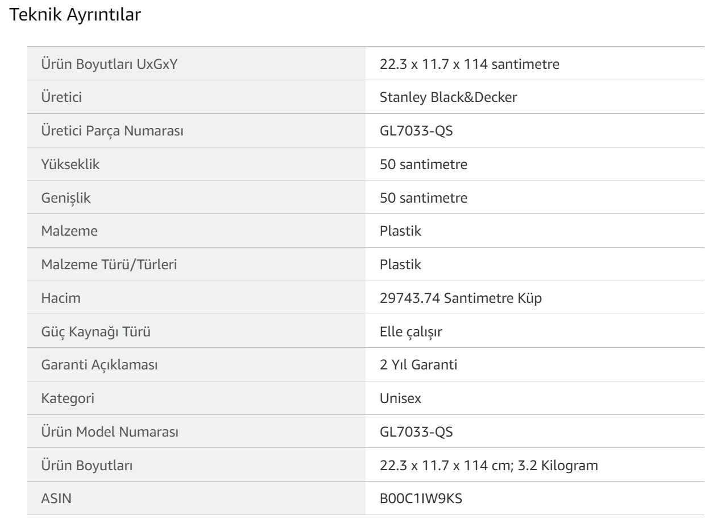Click the Teknik Ayrıntılar heading
Viewport: 705px width, 518px height.
click(x=76, y=16)
